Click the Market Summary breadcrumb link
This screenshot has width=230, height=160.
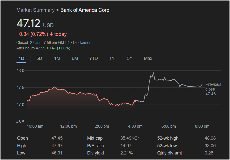pos(35,10)
